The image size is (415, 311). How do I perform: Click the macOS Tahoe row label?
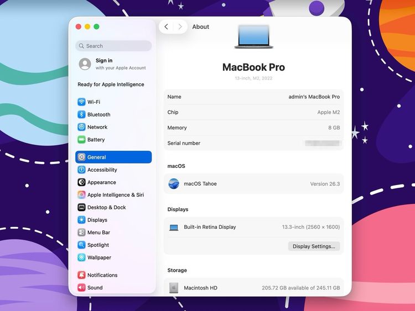[200, 183]
